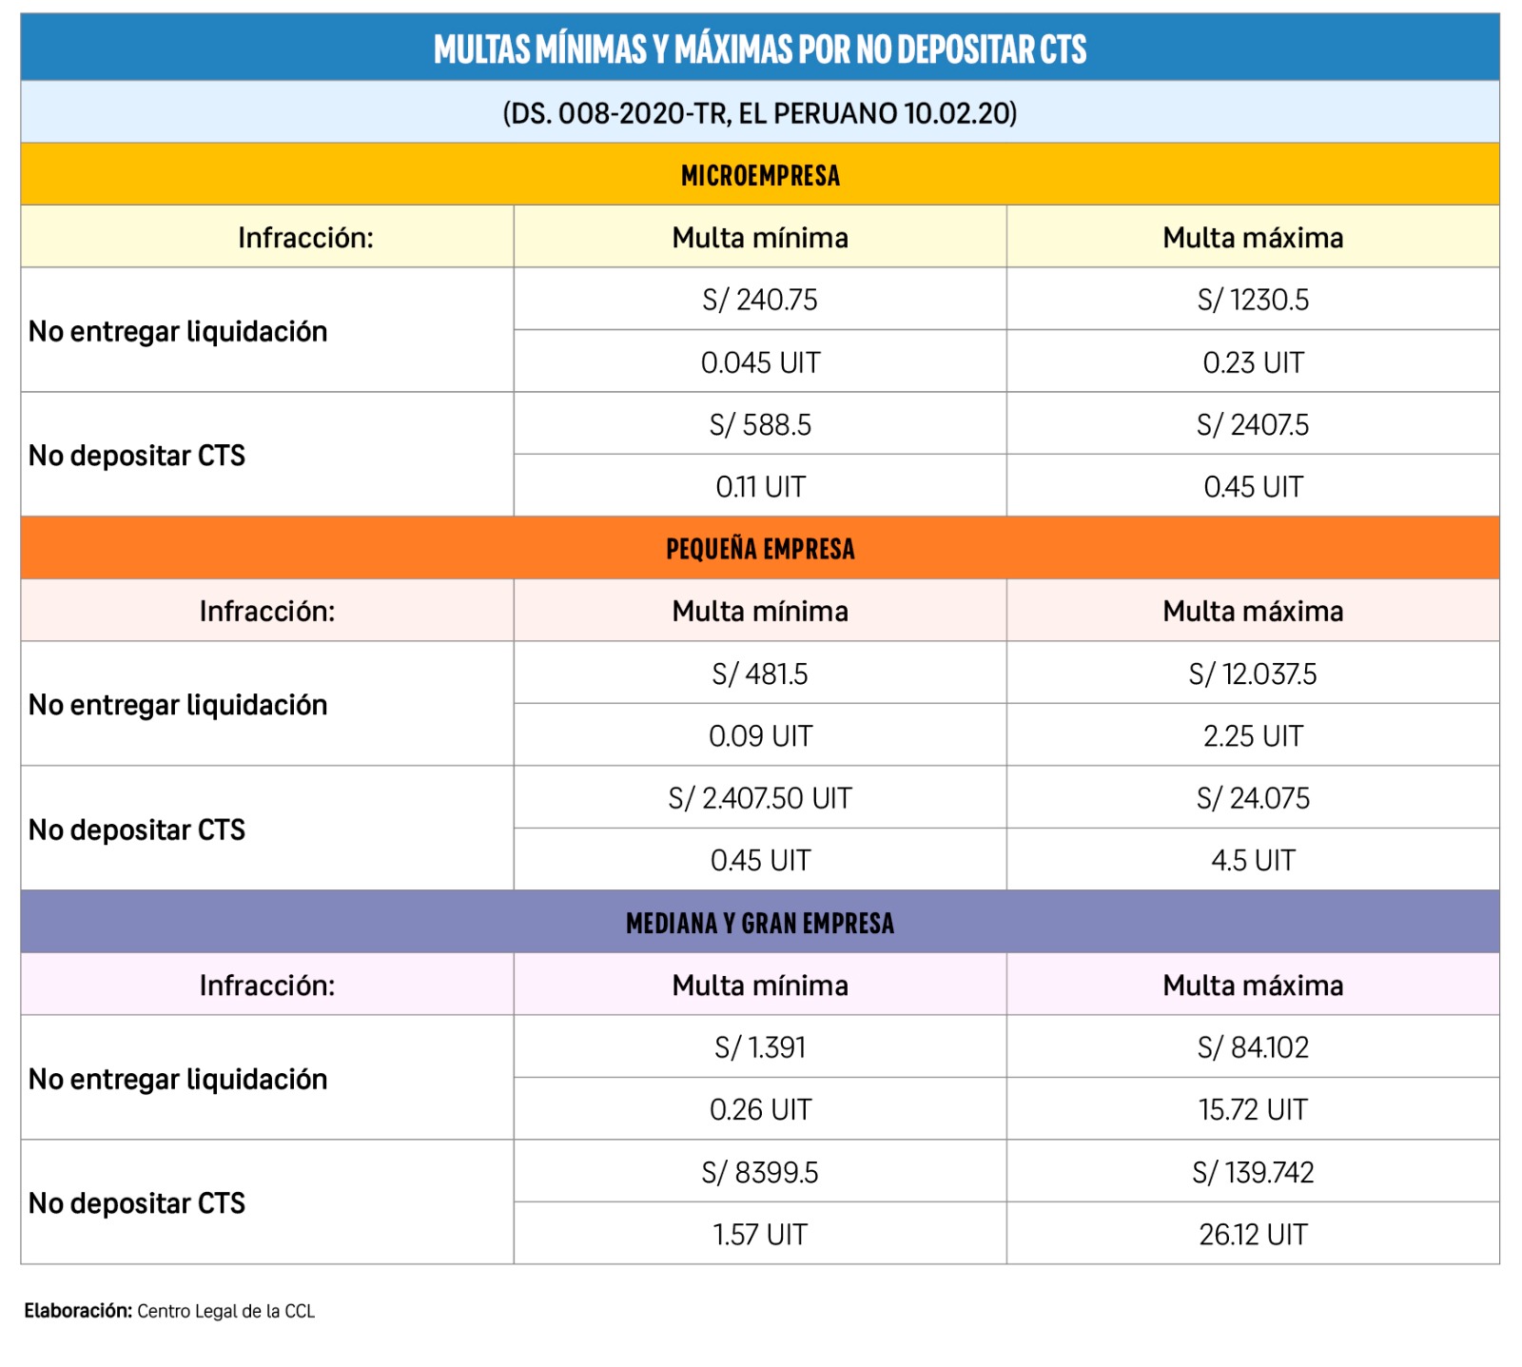Select the orange PEQUEÑA EMPRESA section header
Image resolution: width=1522 pixels, height=1367 pixels.
click(x=760, y=549)
